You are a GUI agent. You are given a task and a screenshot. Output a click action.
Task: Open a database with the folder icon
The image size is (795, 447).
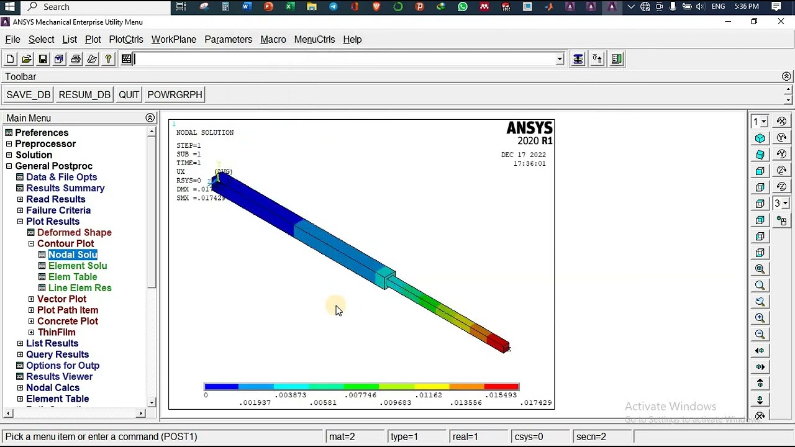(x=27, y=59)
